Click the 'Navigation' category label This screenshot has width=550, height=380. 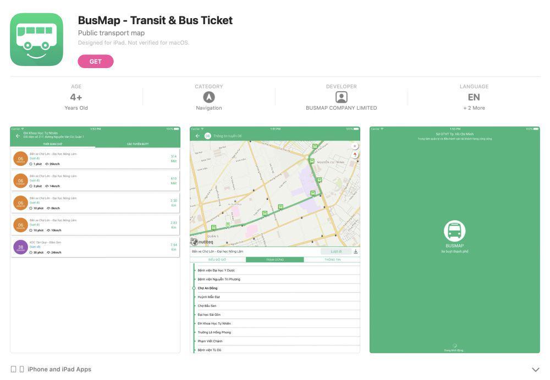(208, 108)
